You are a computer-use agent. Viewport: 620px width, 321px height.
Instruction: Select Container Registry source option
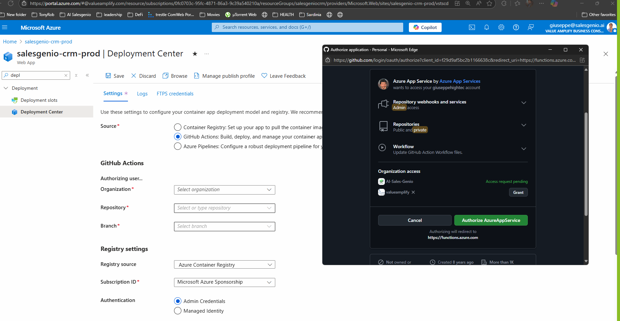point(178,127)
